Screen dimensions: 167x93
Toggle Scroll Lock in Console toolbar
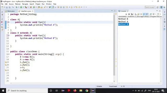138,14
